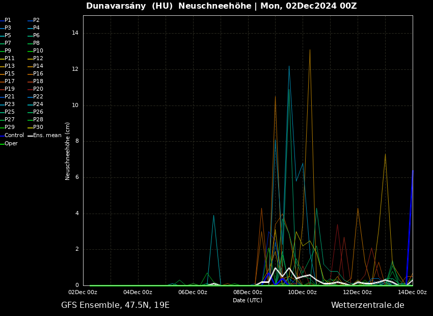
Task: Click the Control legend label
Action: pos(14,136)
